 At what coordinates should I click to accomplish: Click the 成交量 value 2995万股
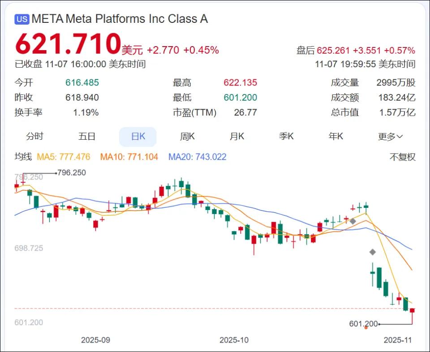(396, 82)
